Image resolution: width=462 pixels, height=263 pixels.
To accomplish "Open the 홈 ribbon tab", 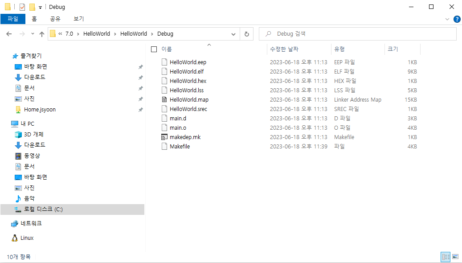I will click(34, 19).
